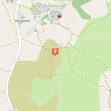Select the Le Barry place label
Image resolution: width=111 pixels, height=111 pixels.
[x=39, y=11]
